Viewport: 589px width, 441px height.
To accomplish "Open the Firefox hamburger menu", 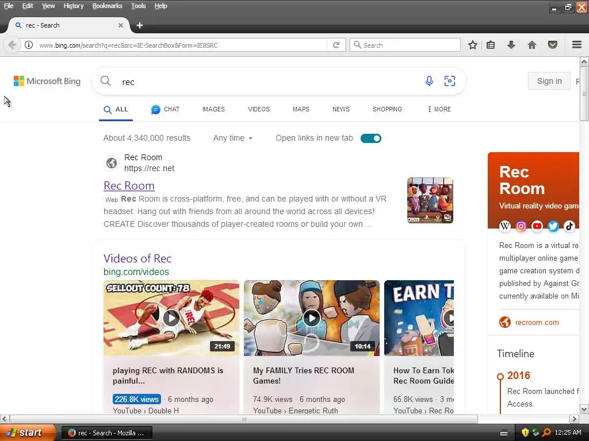I will [x=577, y=45].
